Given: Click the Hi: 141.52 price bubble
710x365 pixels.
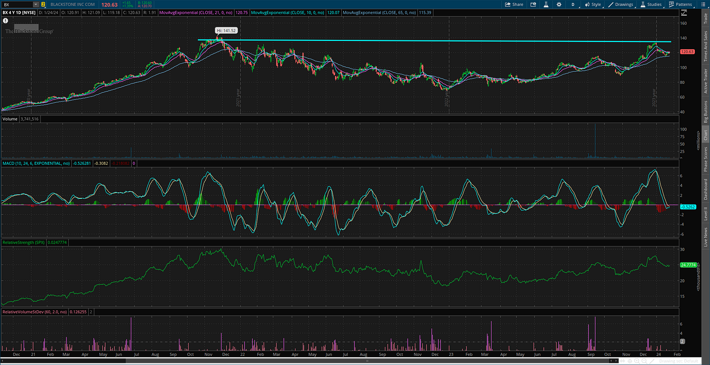Looking at the screenshot, I should (226, 30).
